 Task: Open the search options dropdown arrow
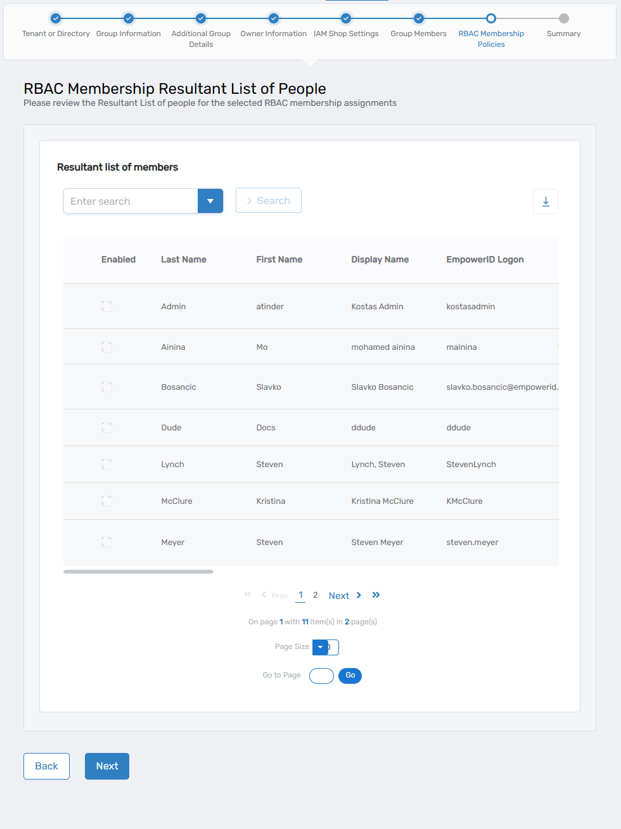point(210,201)
